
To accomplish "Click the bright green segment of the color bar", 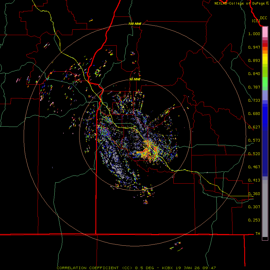I will coord(265,82).
